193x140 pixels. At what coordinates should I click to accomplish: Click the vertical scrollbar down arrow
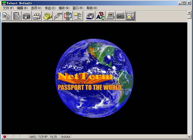pyautogui.click(x=189, y=137)
